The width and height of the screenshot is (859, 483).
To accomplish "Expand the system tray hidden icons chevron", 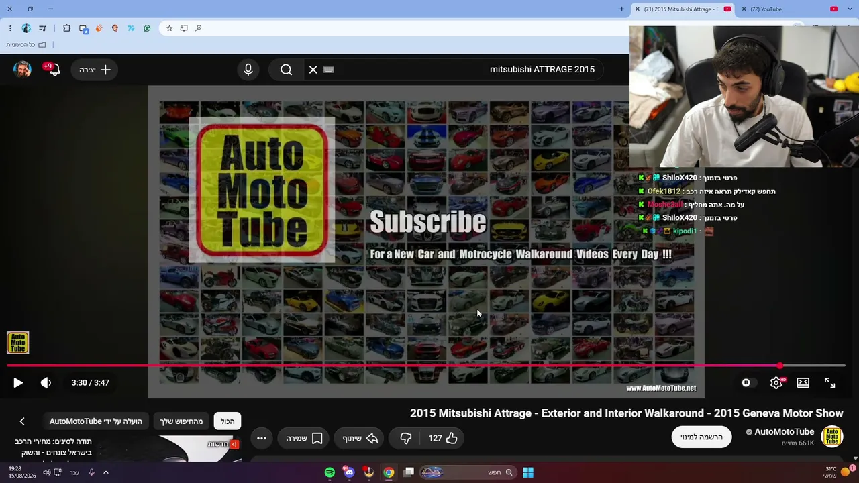I will [105, 472].
